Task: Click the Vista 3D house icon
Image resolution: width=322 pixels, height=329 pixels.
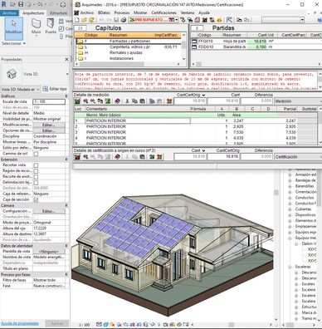Action: tap(12, 74)
